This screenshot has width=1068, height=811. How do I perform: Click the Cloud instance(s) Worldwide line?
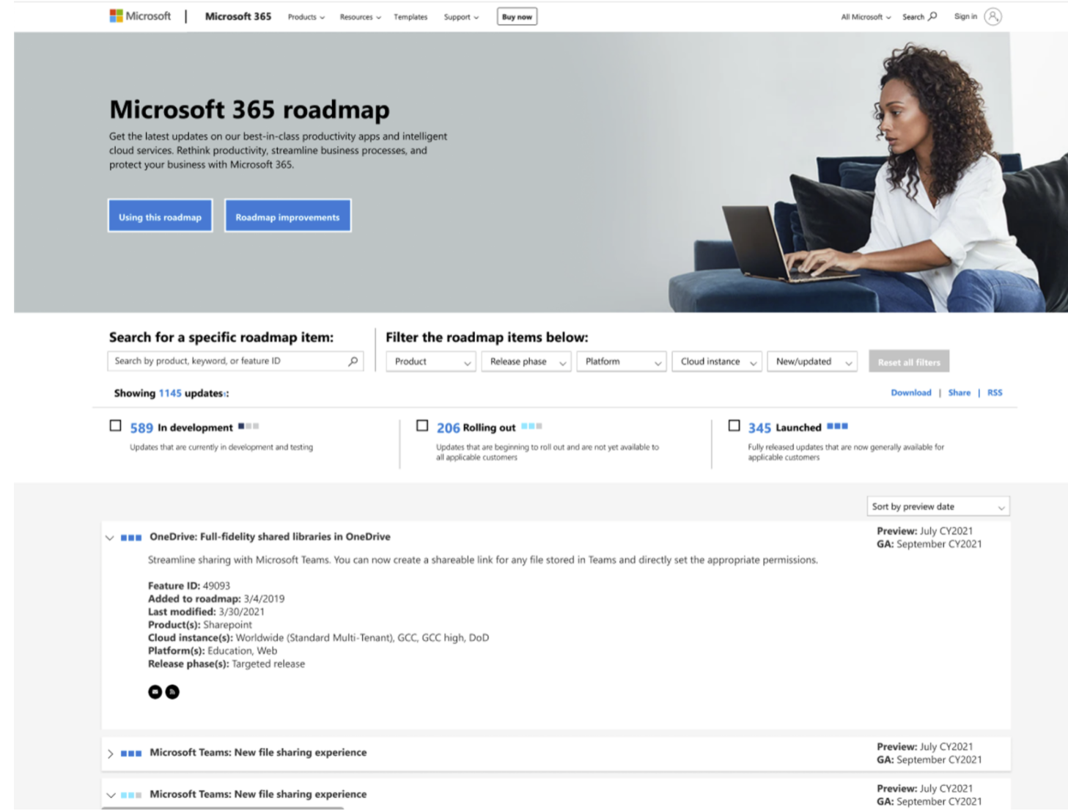[x=318, y=638]
